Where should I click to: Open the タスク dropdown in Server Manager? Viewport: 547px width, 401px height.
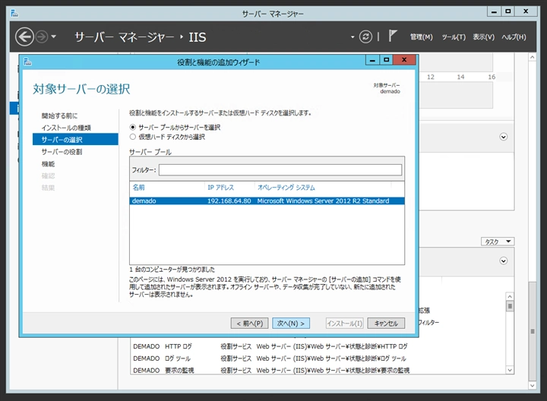coord(498,242)
